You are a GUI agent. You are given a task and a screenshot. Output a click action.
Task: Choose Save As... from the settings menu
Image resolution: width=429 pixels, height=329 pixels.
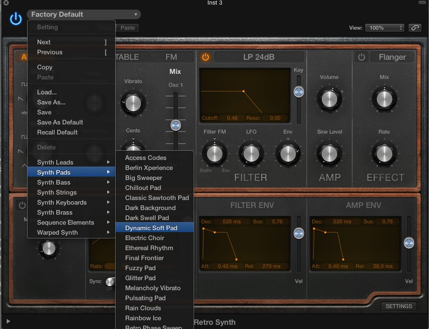click(71, 102)
